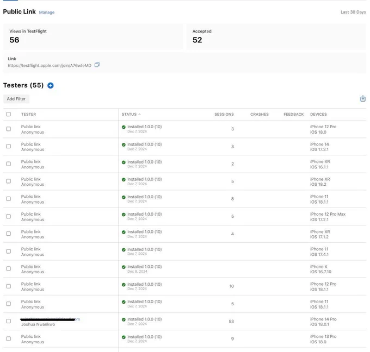Check the box for the iPhone 12 Pro iOS 18.1.1 tester
Screen dimensions: 370x352
(x=9, y=286)
